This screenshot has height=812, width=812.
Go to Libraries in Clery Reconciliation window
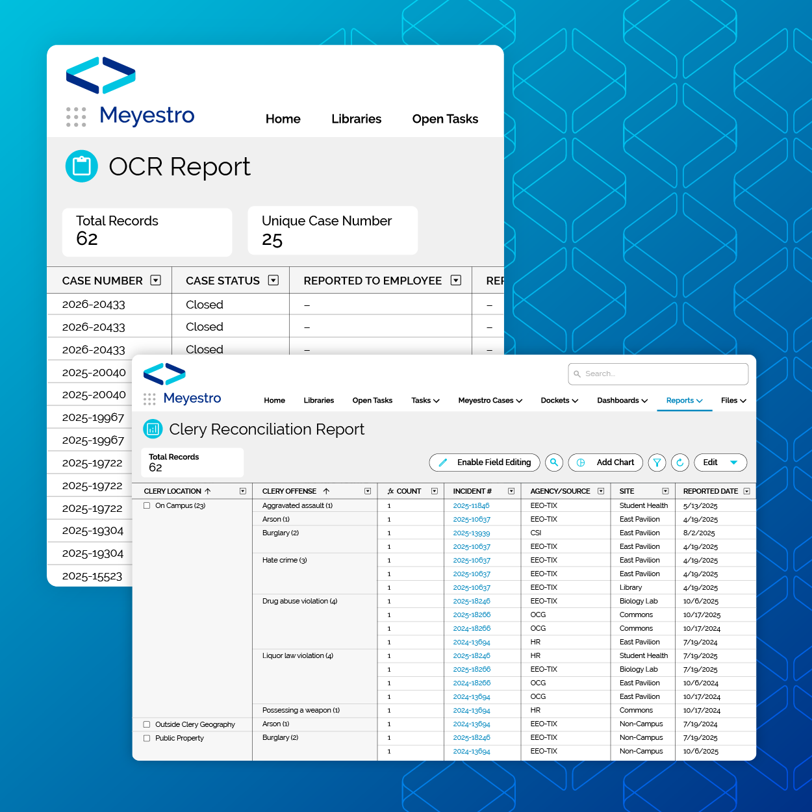click(319, 400)
